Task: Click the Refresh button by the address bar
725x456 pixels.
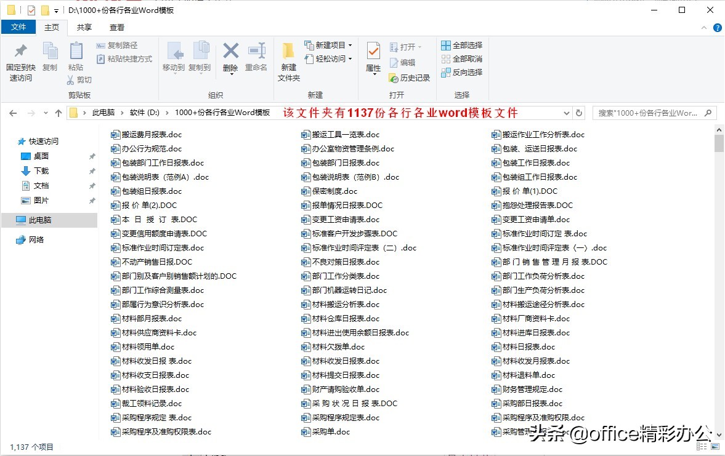Action: click(579, 113)
